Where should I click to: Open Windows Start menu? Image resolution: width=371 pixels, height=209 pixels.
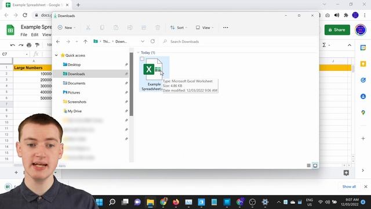tap(99, 202)
